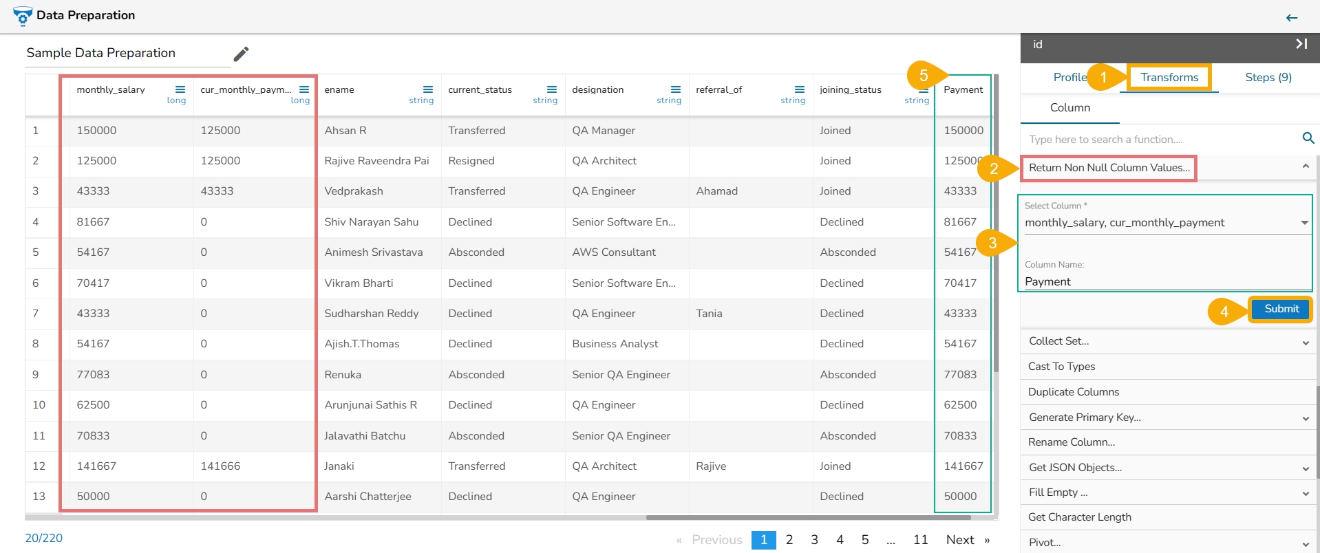Click the back arrow in top header

tap(1292, 18)
